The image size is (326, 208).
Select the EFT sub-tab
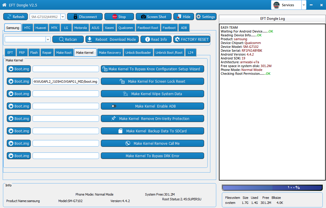[x=10, y=53]
